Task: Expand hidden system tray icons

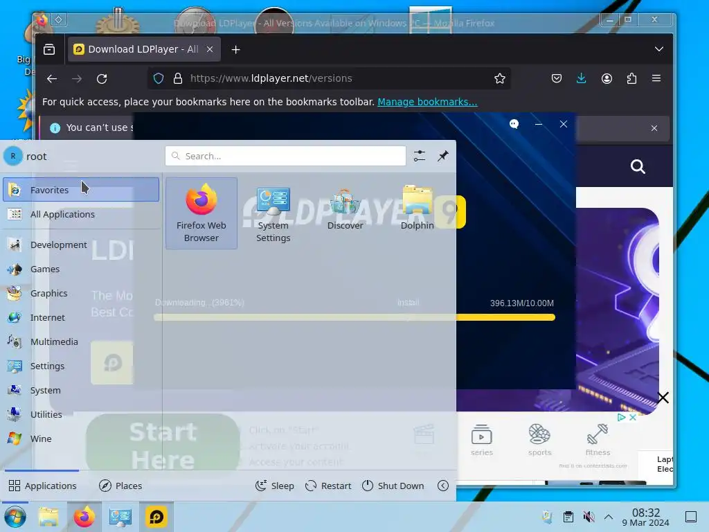Action: click(x=609, y=517)
